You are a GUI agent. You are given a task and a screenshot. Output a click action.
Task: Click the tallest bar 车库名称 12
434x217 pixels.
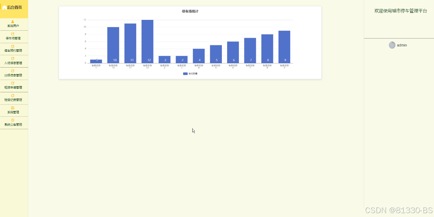(x=147, y=41)
